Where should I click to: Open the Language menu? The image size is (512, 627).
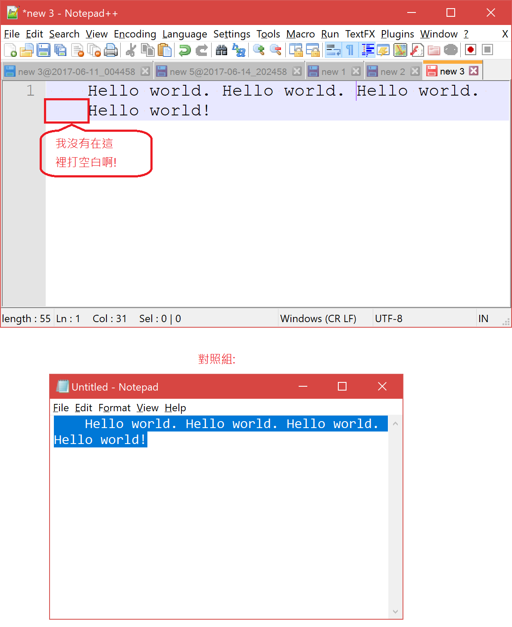pos(184,34)
